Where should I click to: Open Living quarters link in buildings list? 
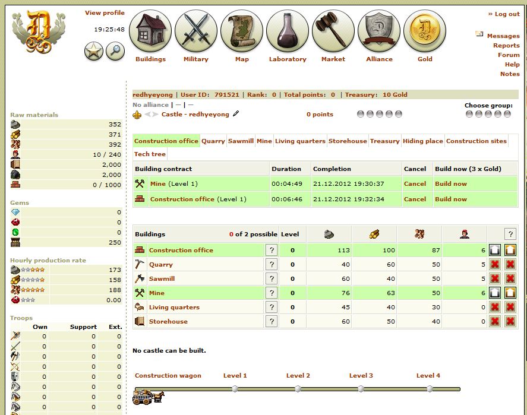click(x=174, y=307)
